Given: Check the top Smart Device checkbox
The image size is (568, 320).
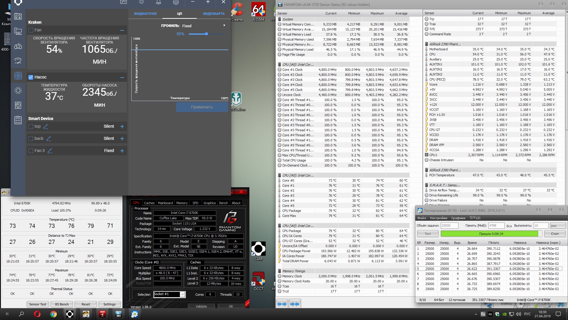Looking at the screenshot, I should (x=31, y=127).
